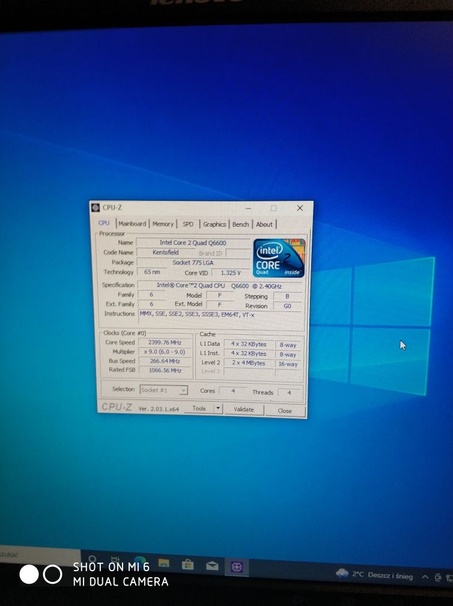453x606 pixels.
Task: Close CPU-Z with the X button
Action: coord(300,208)
